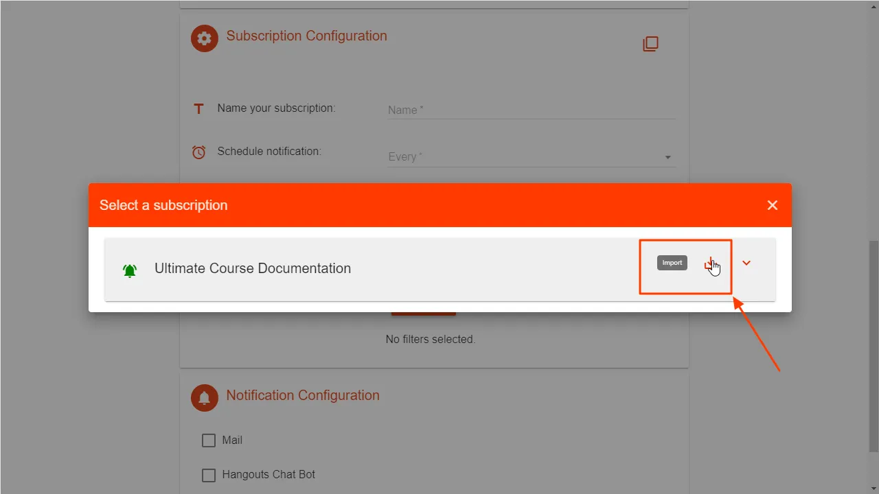Click the green bell icon beside Ultimate Course Documentation
Viewport: 879px width, 494px height.
(x=130, y=270)
